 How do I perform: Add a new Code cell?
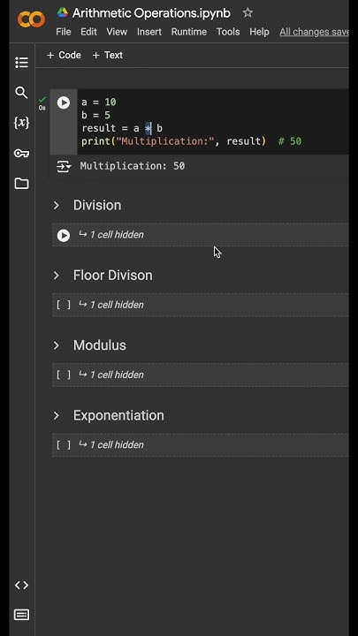64,55
